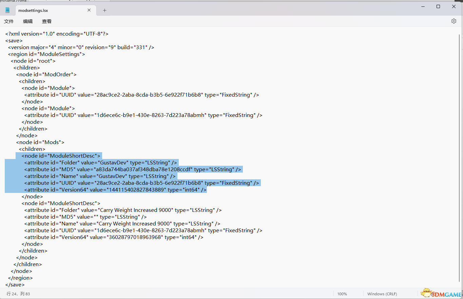
Task: Click Folder line with Carry Weight Increased 9000
Action: [123, 210]
